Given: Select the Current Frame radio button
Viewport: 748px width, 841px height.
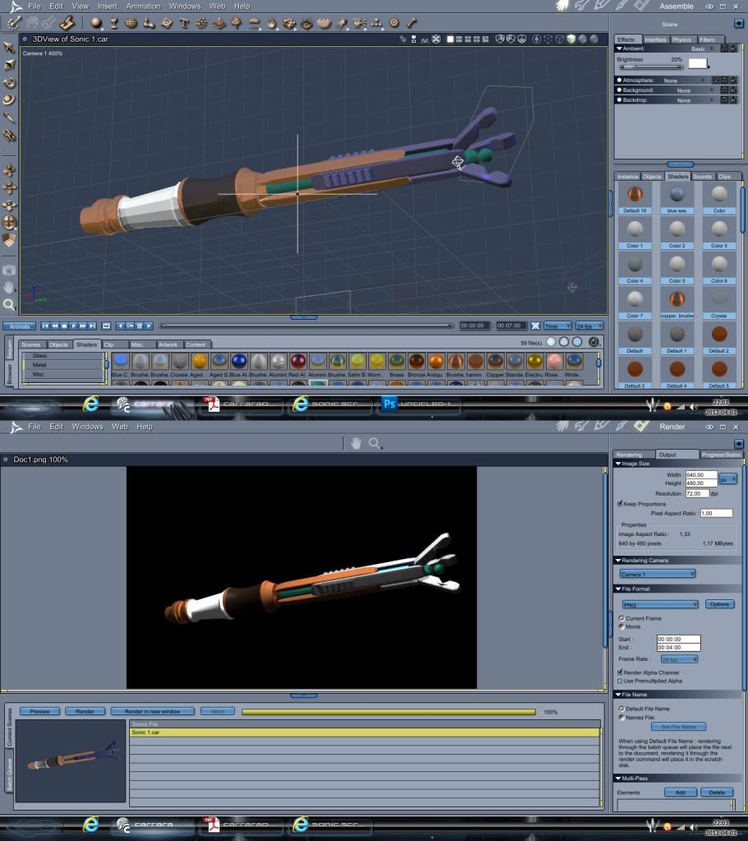Looking at the screenshot, I should coord(621,618).
